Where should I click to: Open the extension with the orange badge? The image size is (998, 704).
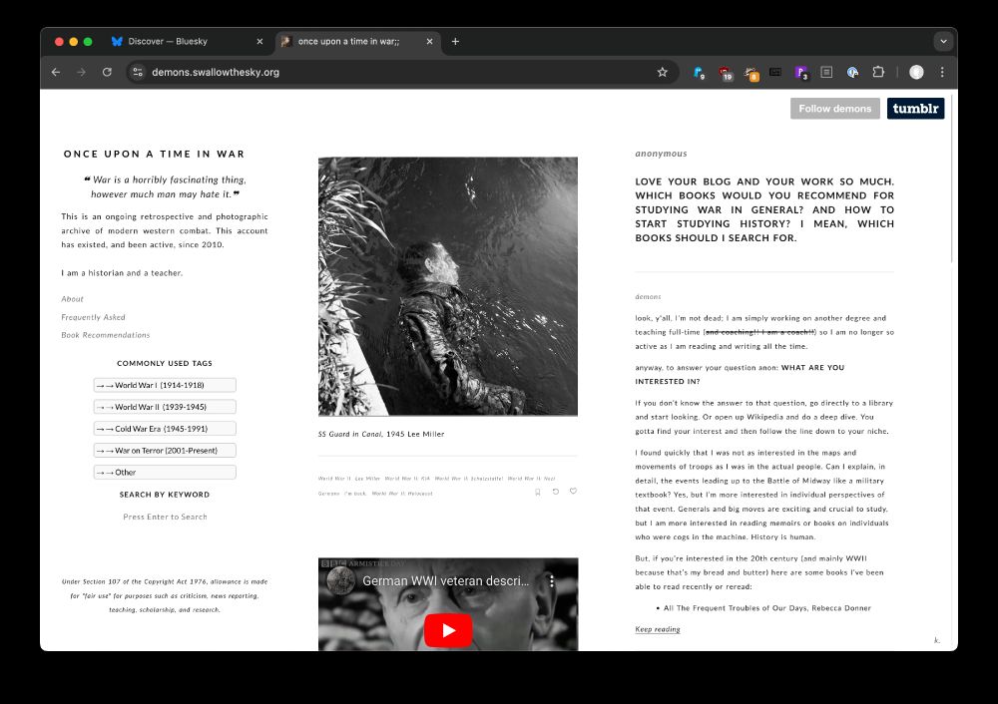point(751,73)
